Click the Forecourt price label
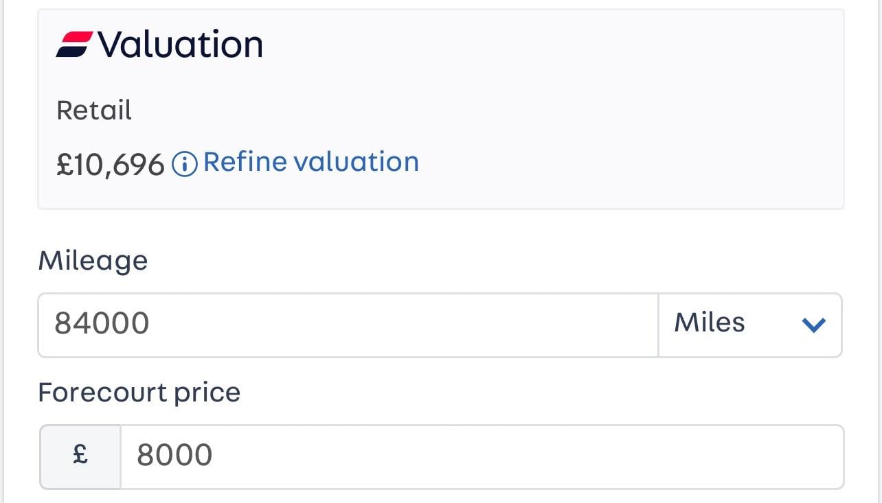The image size is (882, 503). (x=139, y=393)
